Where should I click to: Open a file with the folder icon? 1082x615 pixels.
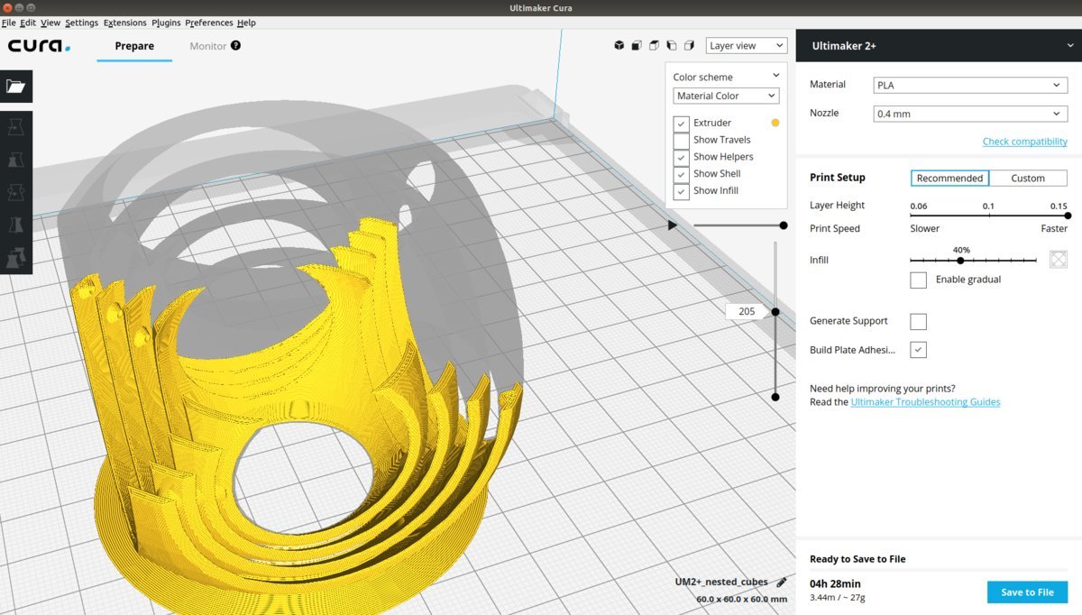16,87
